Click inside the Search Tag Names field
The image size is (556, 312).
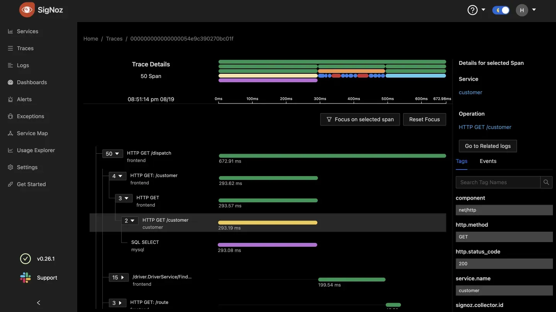click(x=496, y=182)
